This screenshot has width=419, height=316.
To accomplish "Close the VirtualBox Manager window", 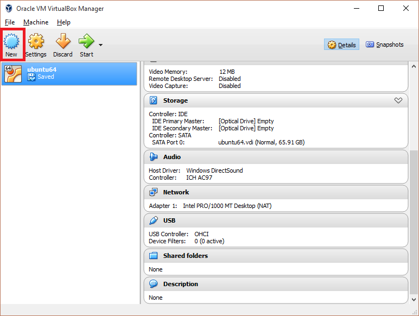I will click(x=405, y=8).
